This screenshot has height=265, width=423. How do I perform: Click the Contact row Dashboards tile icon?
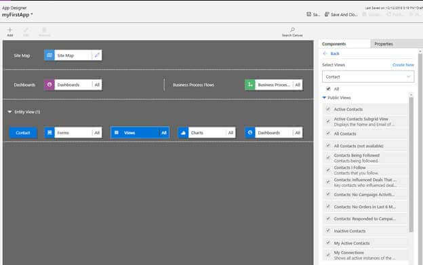coord(250,133)
